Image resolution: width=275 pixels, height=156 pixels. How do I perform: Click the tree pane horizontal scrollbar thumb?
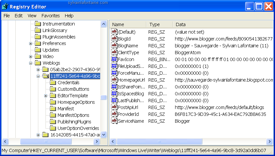[x=46, y=142]
